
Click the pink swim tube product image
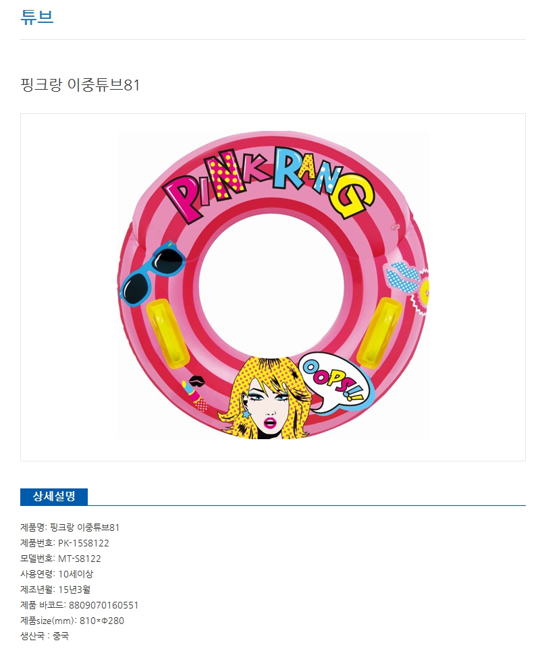273,285
